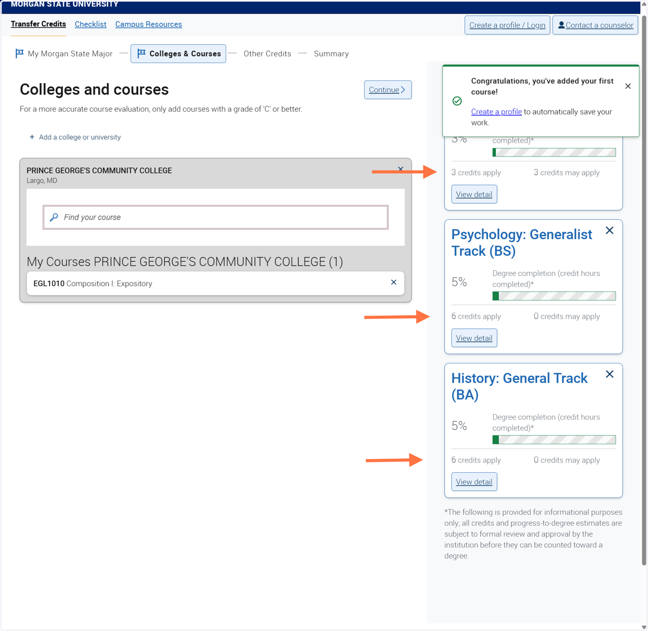The height and width of the screenshot is (631, 648).
Task: Click Create a profile link in notification
Action: [496, 112]
